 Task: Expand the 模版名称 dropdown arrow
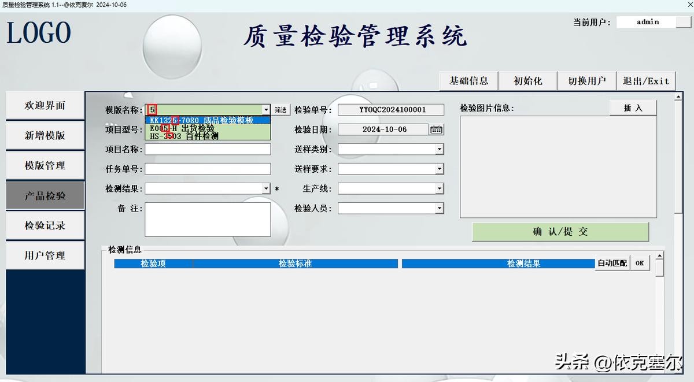266,110
